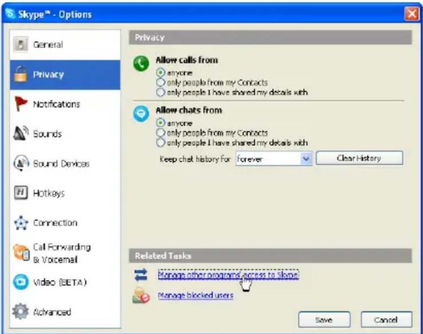Click the Sounds speaker icon
This screenshot has height=334, width=423.
tap(21, 133)
